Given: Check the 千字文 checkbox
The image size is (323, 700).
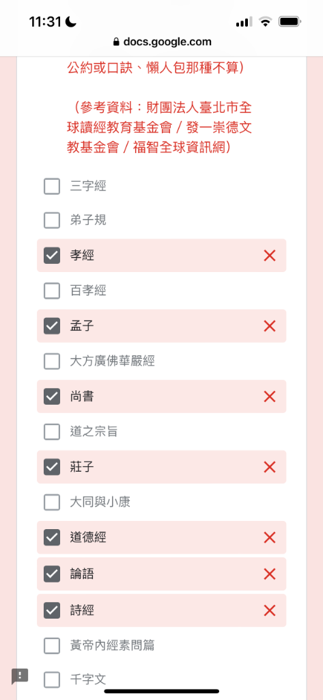Looking at the screenshot, I should (x=52, y=680).
